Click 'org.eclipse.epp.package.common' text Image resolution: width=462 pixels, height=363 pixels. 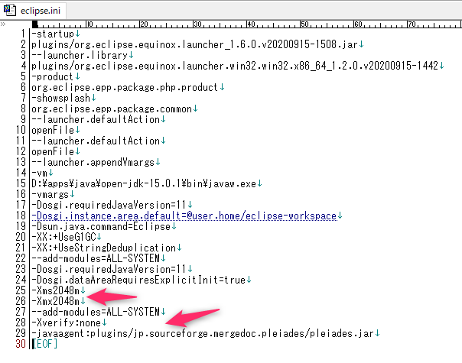(x=112, y=109)
